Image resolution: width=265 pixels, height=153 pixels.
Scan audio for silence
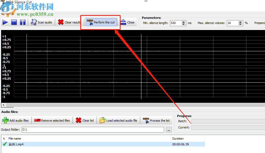click(x=41, y=22)
